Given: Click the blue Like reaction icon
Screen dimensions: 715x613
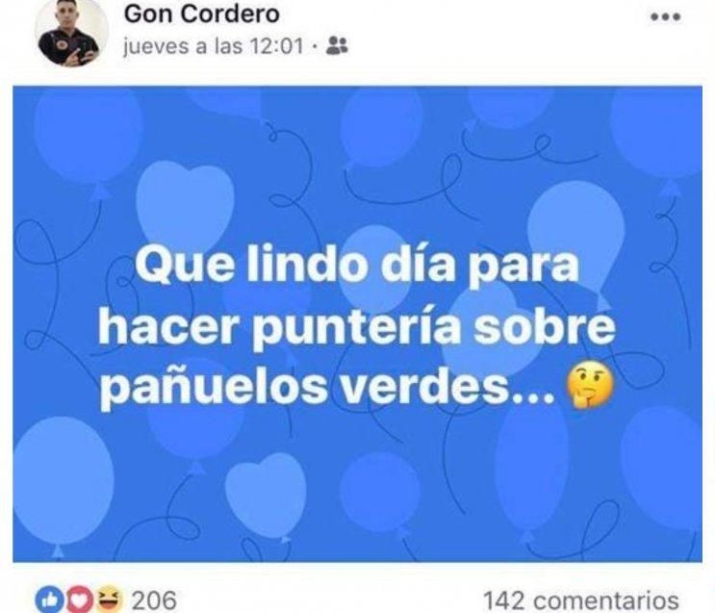Looking at the screenshot, I should [x=49, y=600].
